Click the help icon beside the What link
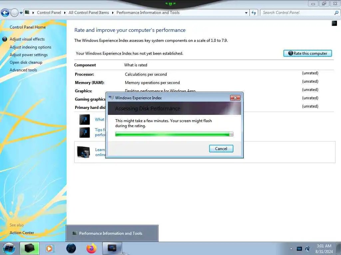This screenshot has width=341, height=255. pyautogui.click(x=85, y=120)
